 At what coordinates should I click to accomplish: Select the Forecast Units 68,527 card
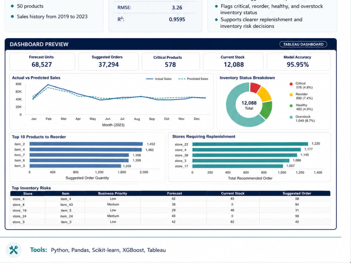[42, 61]
